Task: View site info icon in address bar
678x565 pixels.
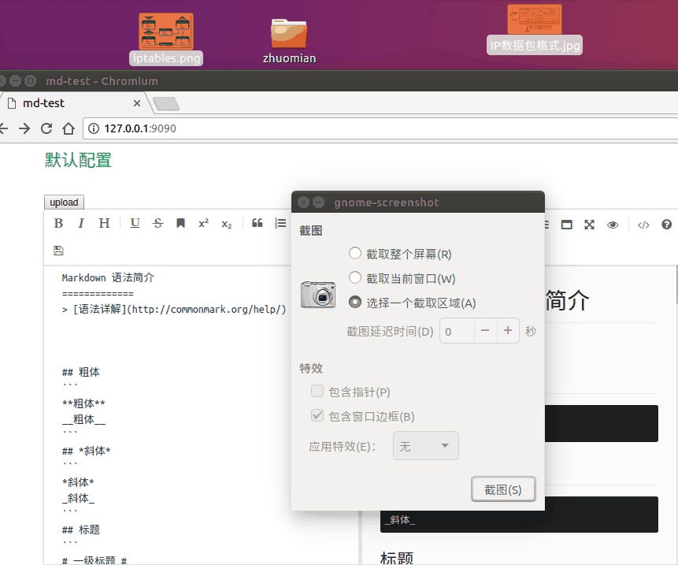Action: [94, 128]
